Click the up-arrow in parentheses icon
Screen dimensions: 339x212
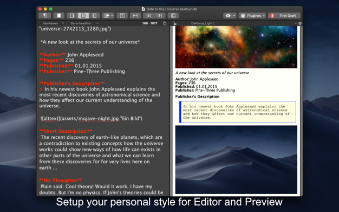coord(160,16)
